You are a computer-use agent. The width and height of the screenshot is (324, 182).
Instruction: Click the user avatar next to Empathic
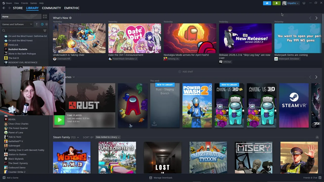284,3
